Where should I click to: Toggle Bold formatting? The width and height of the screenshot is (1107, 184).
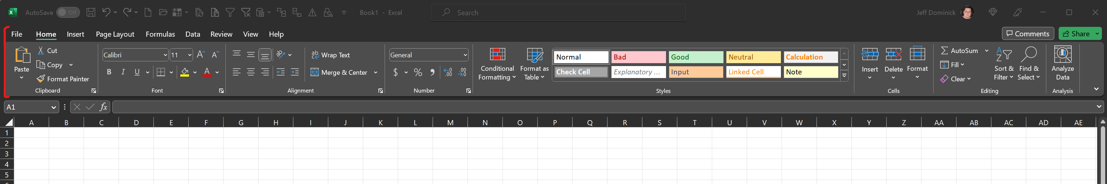click(109, 72)
